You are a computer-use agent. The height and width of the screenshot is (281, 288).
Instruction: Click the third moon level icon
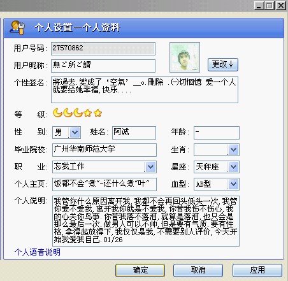click(78, 113)
